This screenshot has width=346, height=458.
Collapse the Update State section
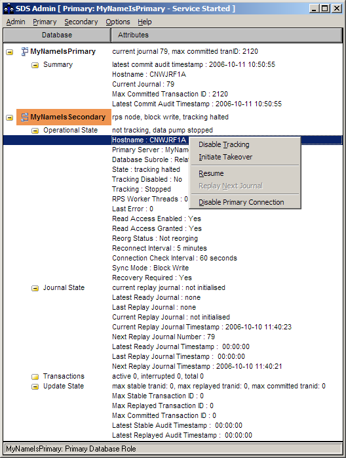[35, 386]
